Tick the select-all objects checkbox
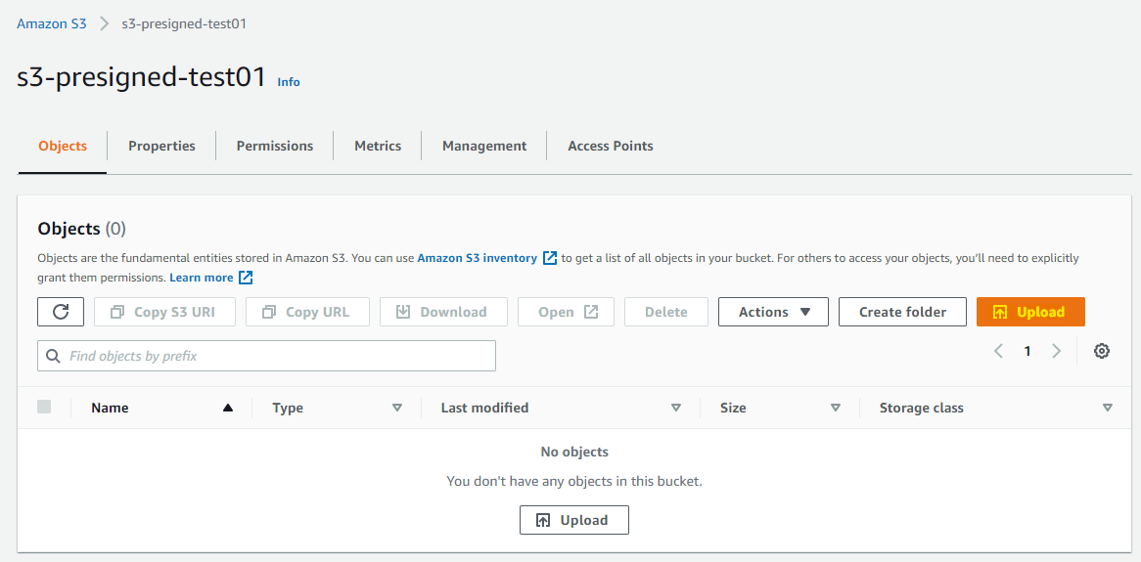The image size is (1141, 562). [x=44, y=408]
